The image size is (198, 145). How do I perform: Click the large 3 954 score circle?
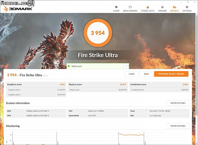[x=98, y=33]
